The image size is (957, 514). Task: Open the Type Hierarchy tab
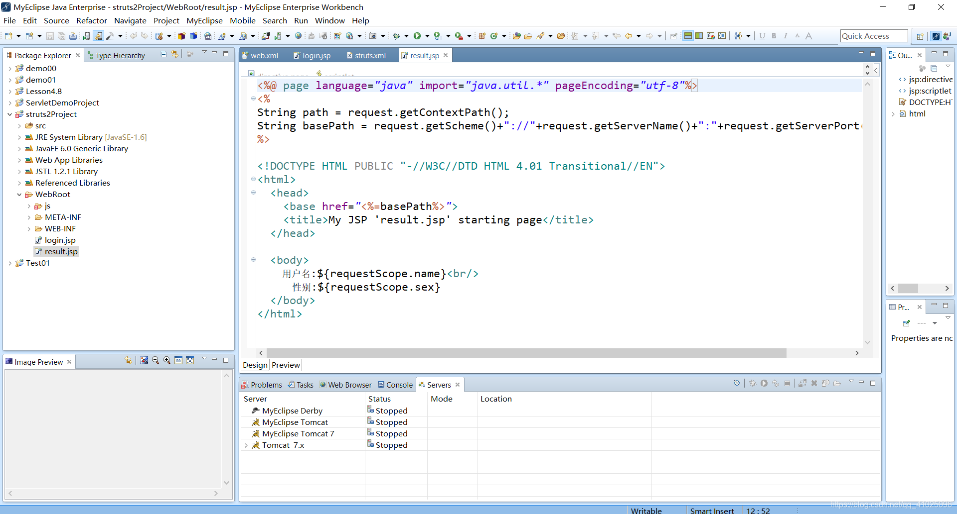116,55
